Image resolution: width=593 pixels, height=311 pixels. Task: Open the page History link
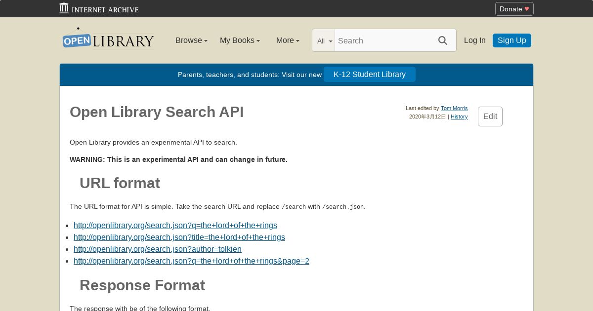pyautogui.click(x=459, y=117)
